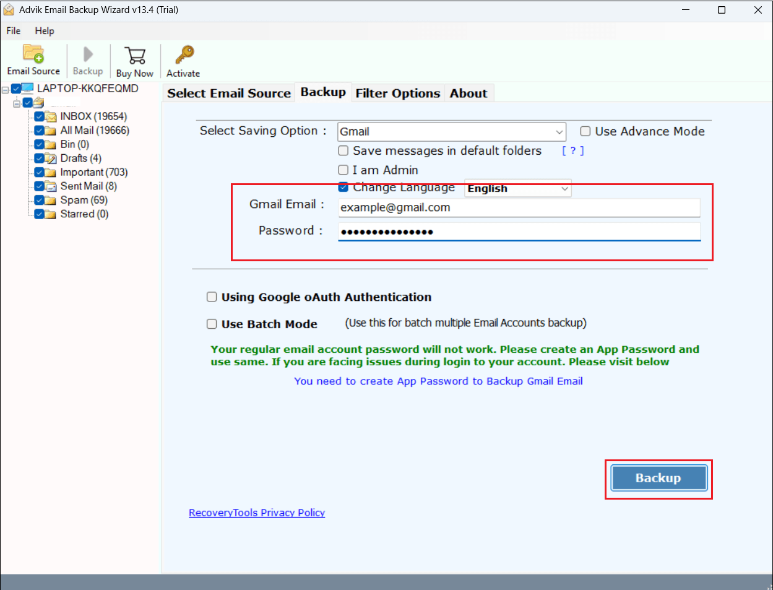Click the Email Source toolbar icon
This screenshot has height=590, width=773.
[33, 54]
